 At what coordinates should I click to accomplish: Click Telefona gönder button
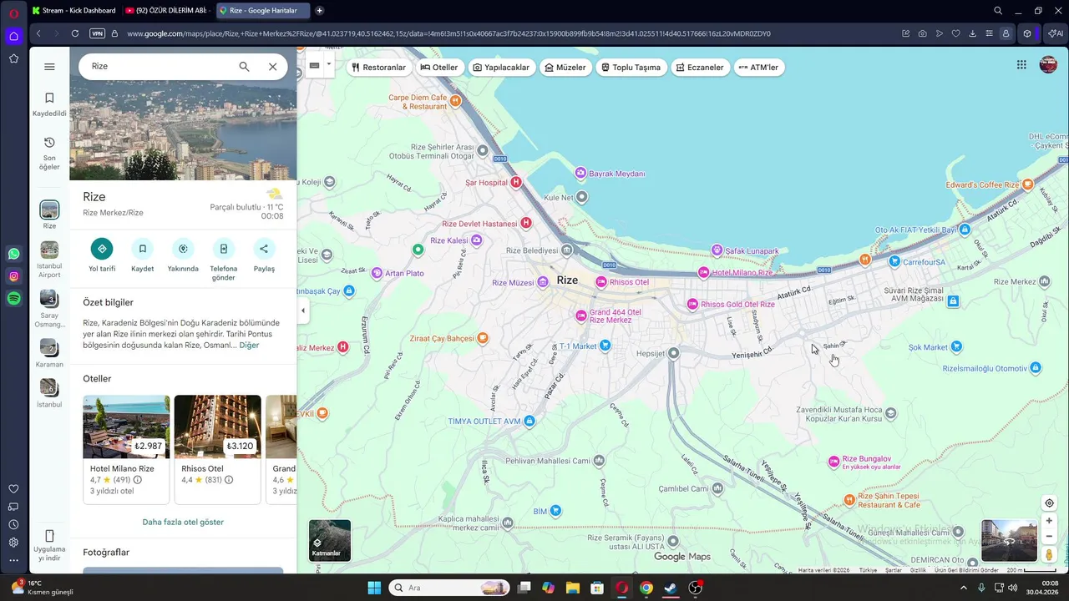[224, 249]
